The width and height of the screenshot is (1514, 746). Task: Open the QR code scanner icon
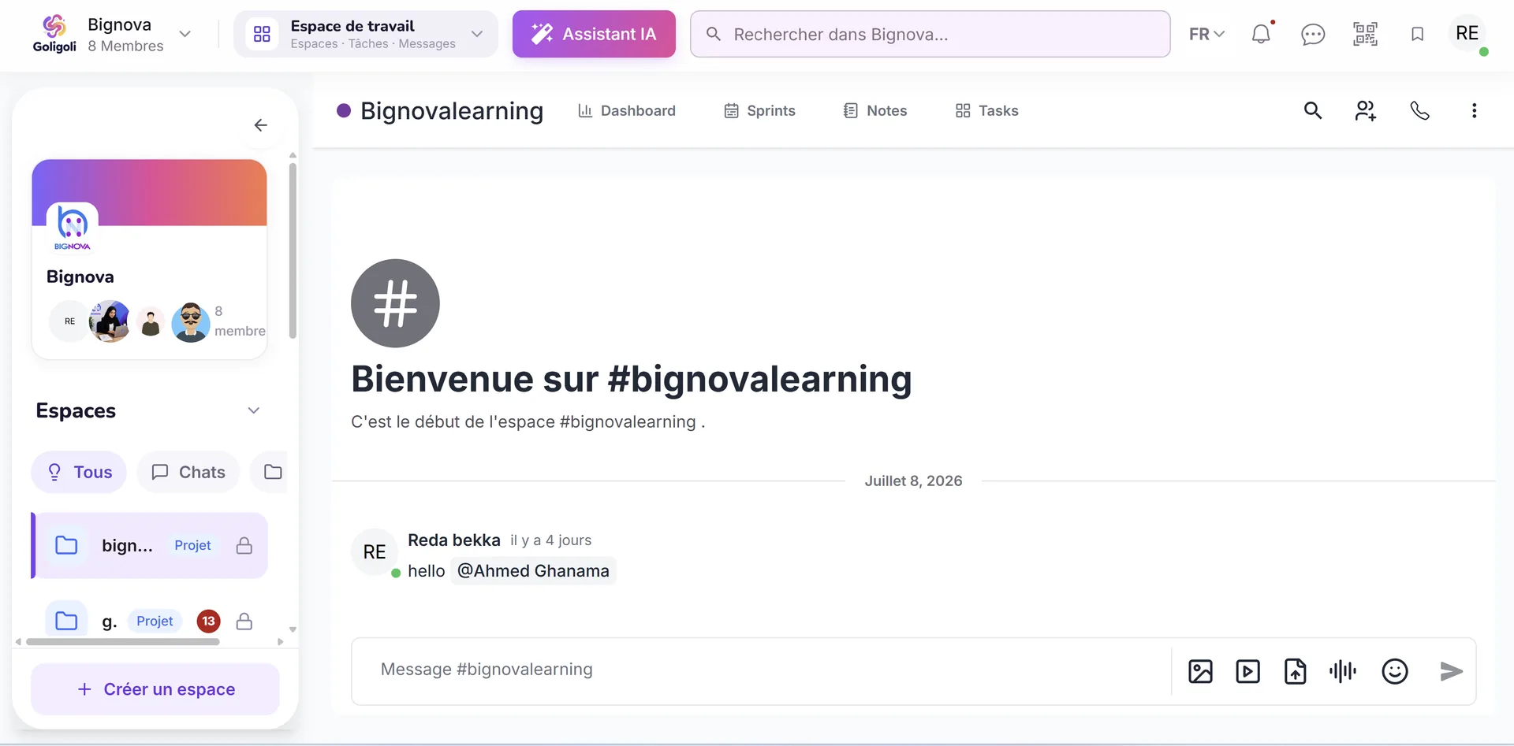click(x=1365, y=34)
